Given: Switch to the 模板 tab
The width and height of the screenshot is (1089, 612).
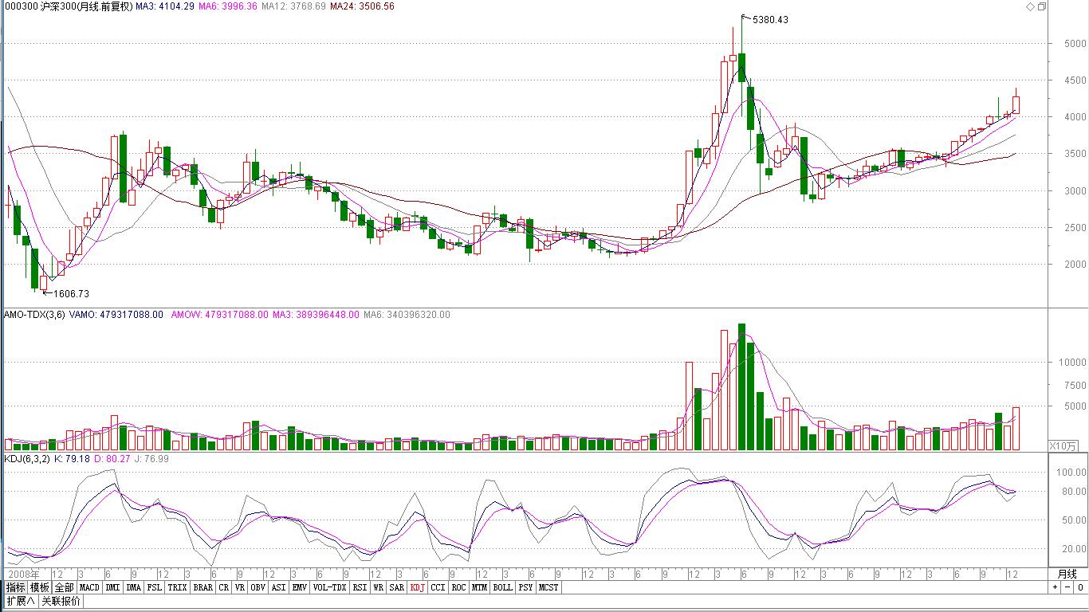Looking at the screenshot, I should (40, 587).
